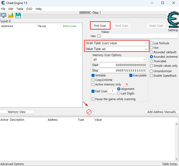Enable Simple values only
Viewport: 179px width, 166px height.
151,66
